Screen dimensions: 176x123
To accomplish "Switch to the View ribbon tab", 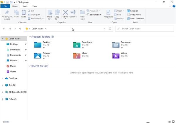I will (x=35, y=6).
